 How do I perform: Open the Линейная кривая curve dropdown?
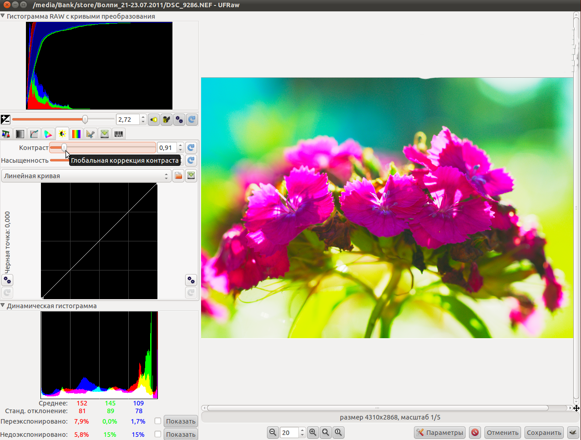click(86, 176)
